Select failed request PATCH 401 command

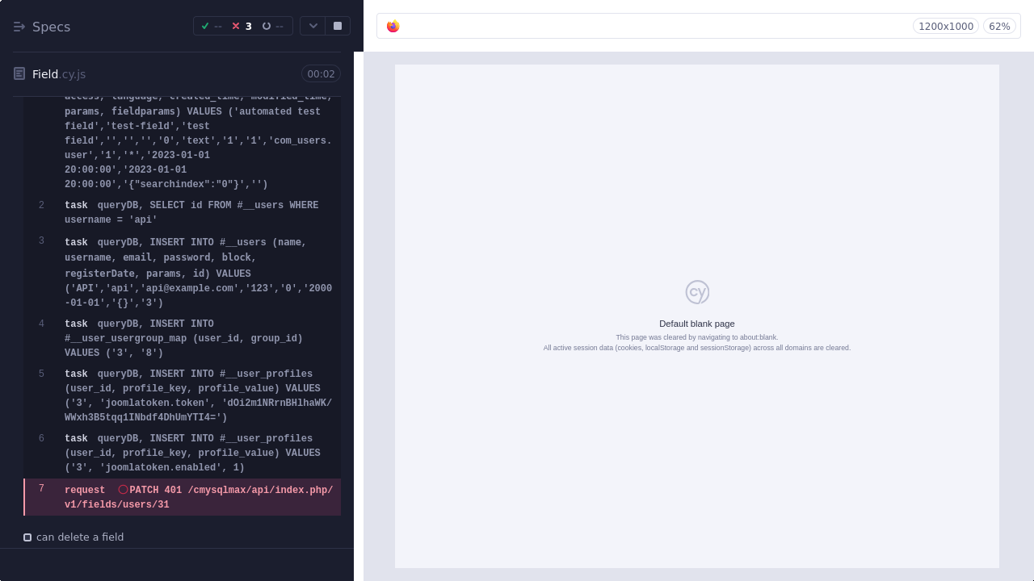tap(183, 497)
